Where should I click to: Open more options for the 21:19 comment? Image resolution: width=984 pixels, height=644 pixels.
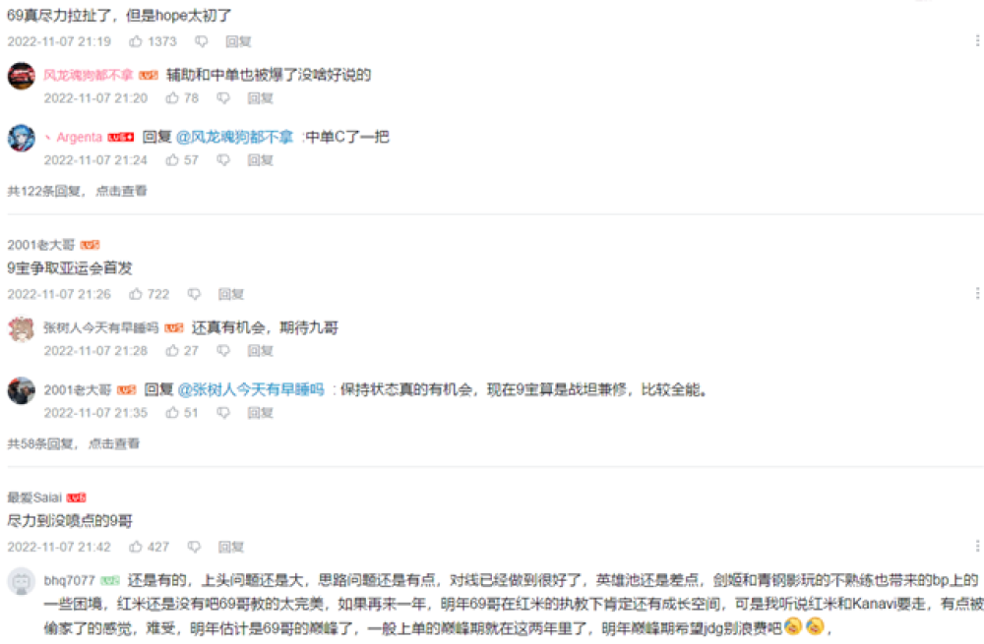point(977,40)
